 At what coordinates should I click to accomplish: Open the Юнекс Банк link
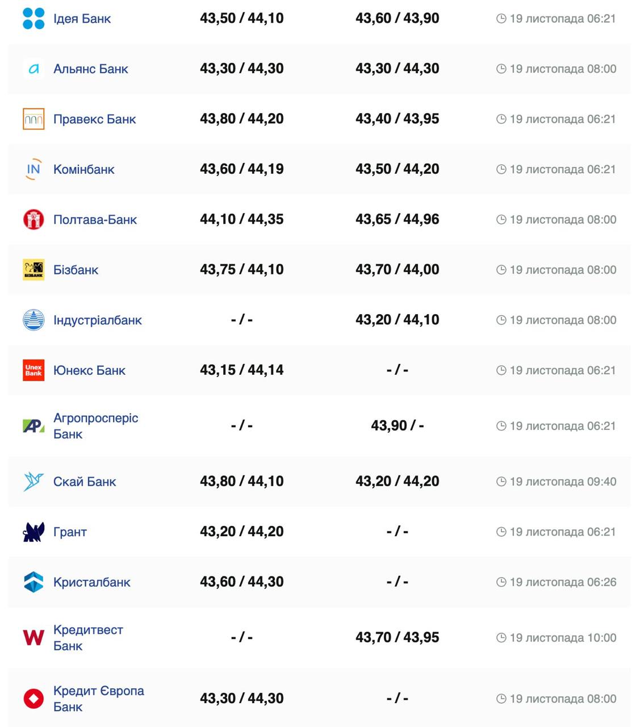click(x=89, y=370)
